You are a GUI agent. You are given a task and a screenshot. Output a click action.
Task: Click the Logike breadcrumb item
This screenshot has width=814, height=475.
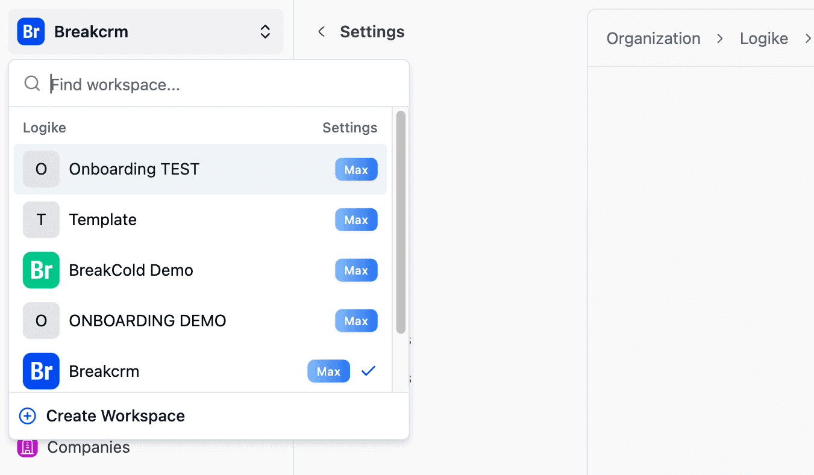coord(763,38)
